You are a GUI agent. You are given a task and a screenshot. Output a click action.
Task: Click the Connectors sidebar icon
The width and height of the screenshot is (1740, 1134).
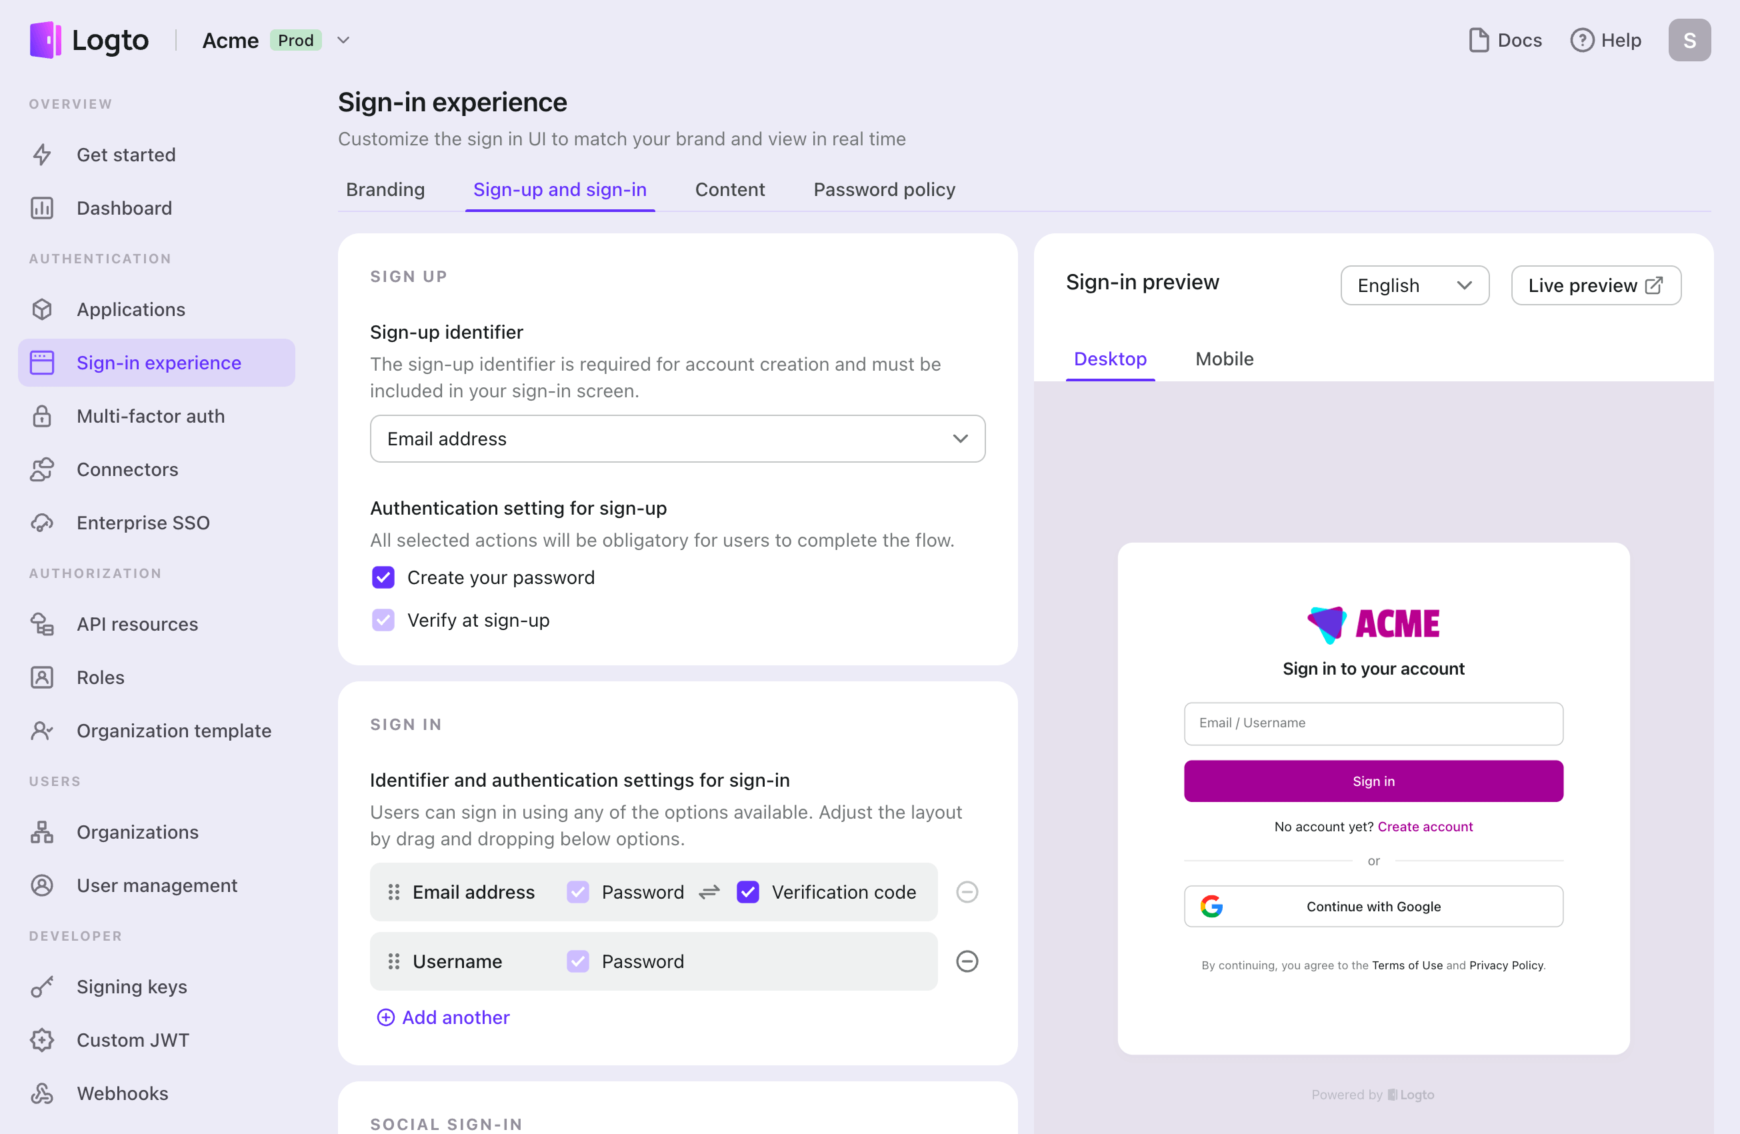[42, 468]
